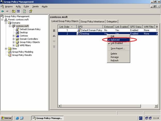Click the Desktop GPO link icon in tree
Screen dimensions: 161x121
(x=17, y=33)
